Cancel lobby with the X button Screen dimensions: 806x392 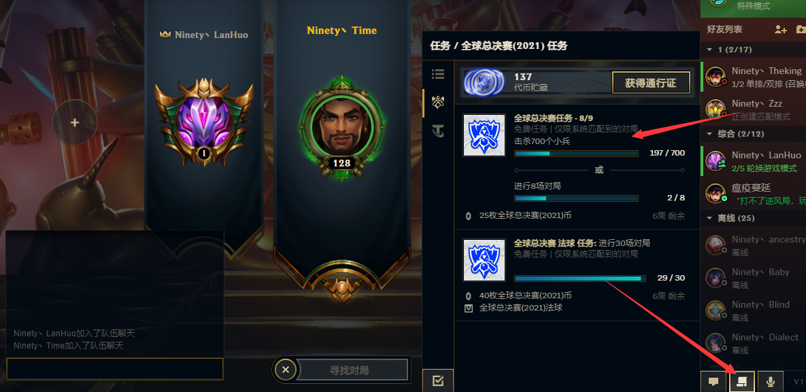coord(286,370)
